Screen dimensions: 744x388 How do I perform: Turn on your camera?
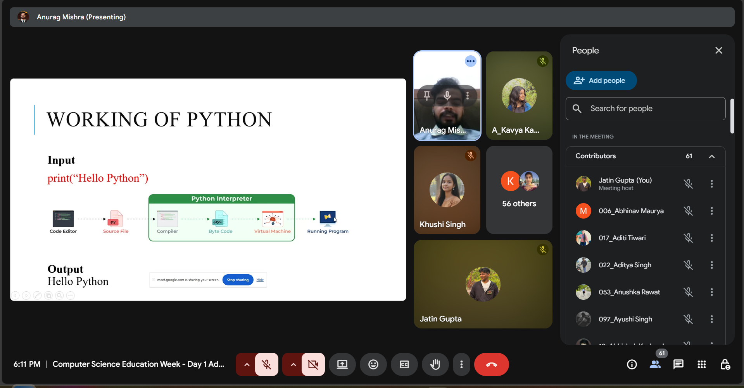pos(313,364)
